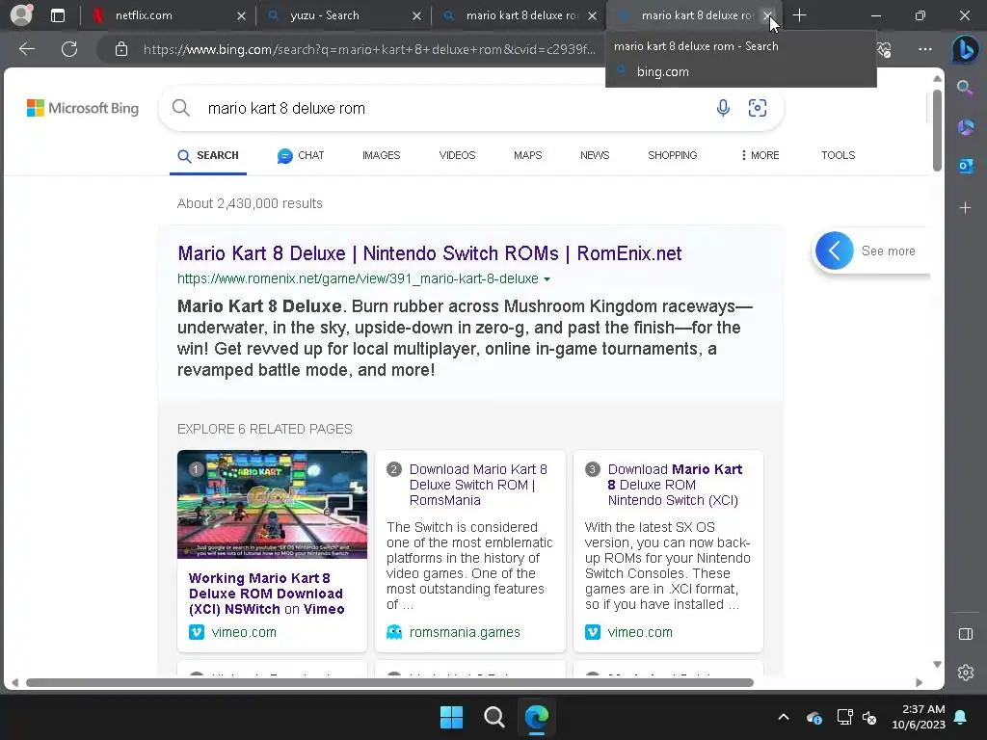The width and height of the screenshot is (987, 740).
Task: Expand the MORE search options menu
Action: [x=760, y=155]
